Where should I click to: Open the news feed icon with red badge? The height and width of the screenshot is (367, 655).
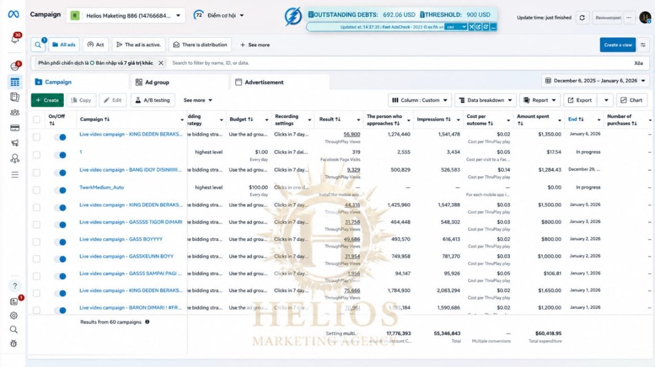point(15,301)
